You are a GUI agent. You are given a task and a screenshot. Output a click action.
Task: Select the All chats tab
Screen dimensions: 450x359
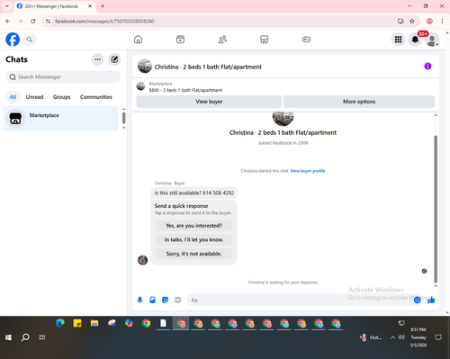(x=13, y=97)
